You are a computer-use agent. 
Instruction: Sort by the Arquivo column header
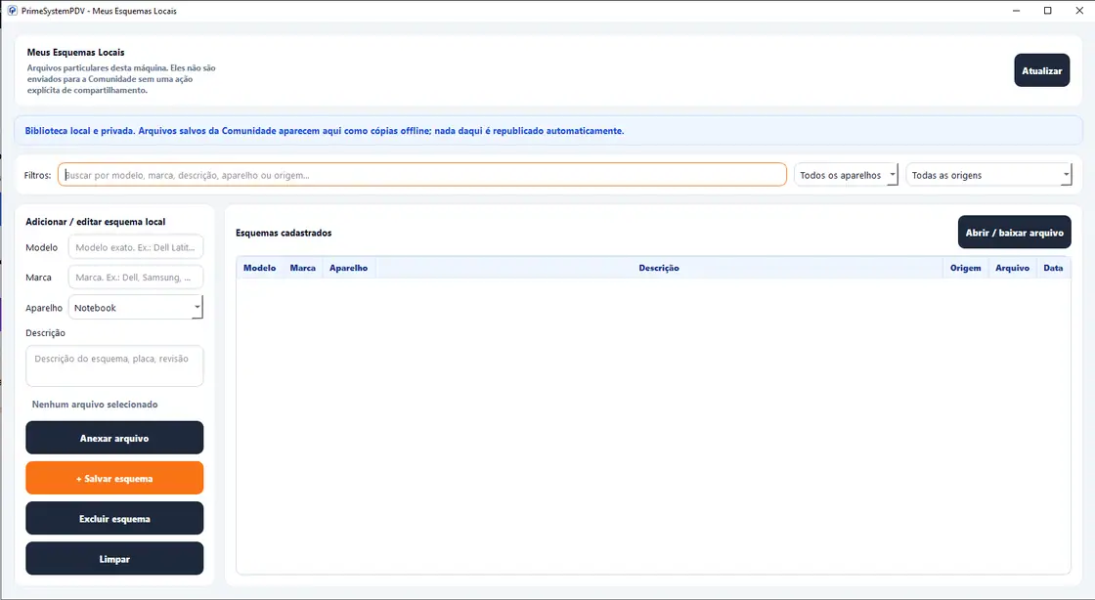point(1012,268)
